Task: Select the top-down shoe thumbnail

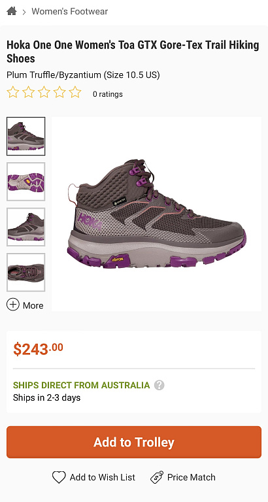Action: (26, 273)
